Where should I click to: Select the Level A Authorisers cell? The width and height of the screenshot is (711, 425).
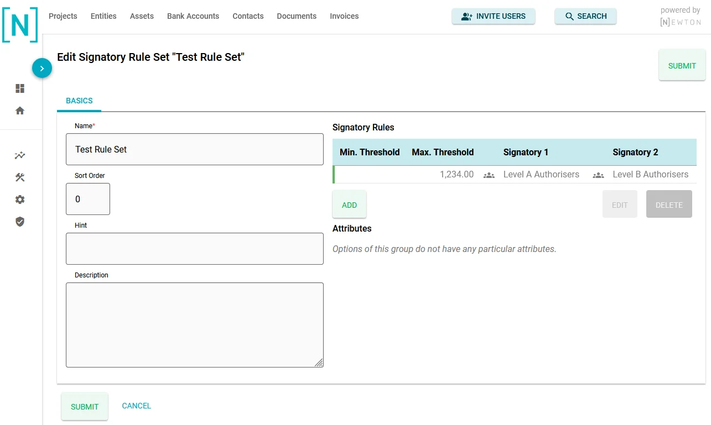pyautogui.click(x=541, y=175)
